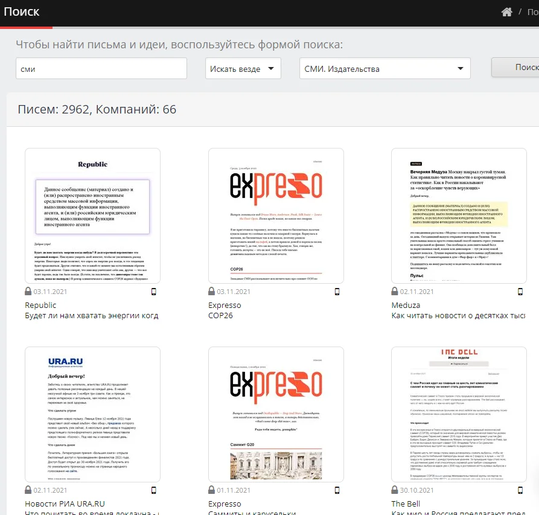Screen dimensions: 539x515
Task: Click mobile icon under Expresso G20 email
Action: 337,490
